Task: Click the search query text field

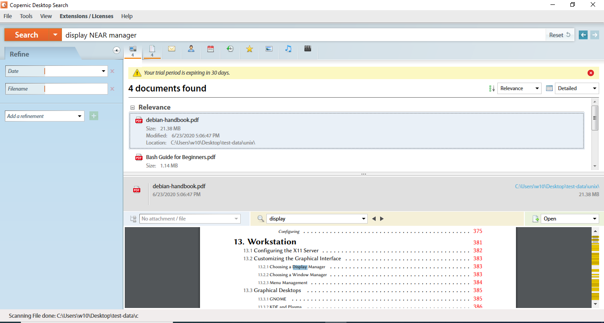Action: coord(304,35)
